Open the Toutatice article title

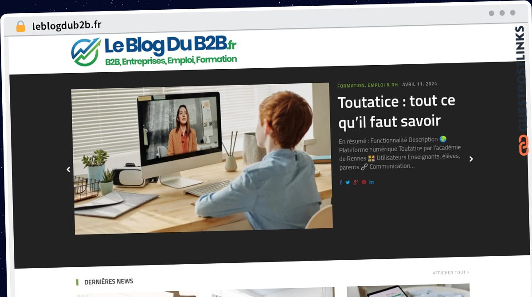click(396, 111)
